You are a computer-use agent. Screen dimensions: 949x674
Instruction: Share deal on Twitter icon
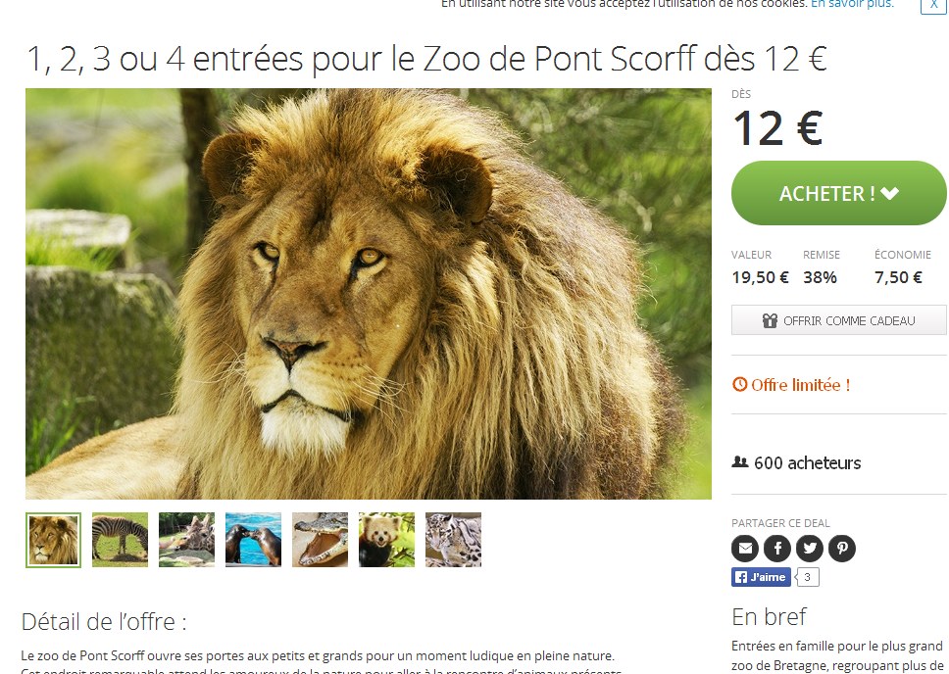coord(809,549)
